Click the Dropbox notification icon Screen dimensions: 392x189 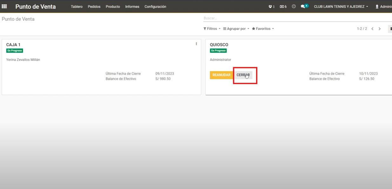[x=271, y=7]
